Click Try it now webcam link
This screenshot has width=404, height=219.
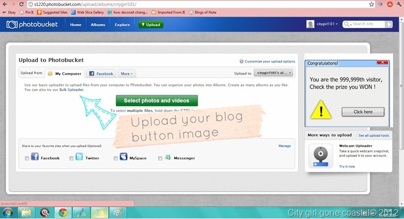tap(347, 166)
